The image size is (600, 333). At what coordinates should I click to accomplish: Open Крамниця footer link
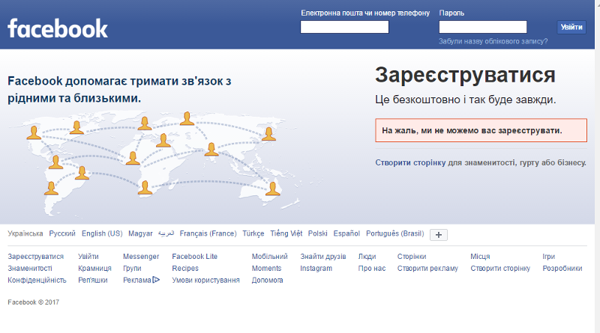pos(94,269)
